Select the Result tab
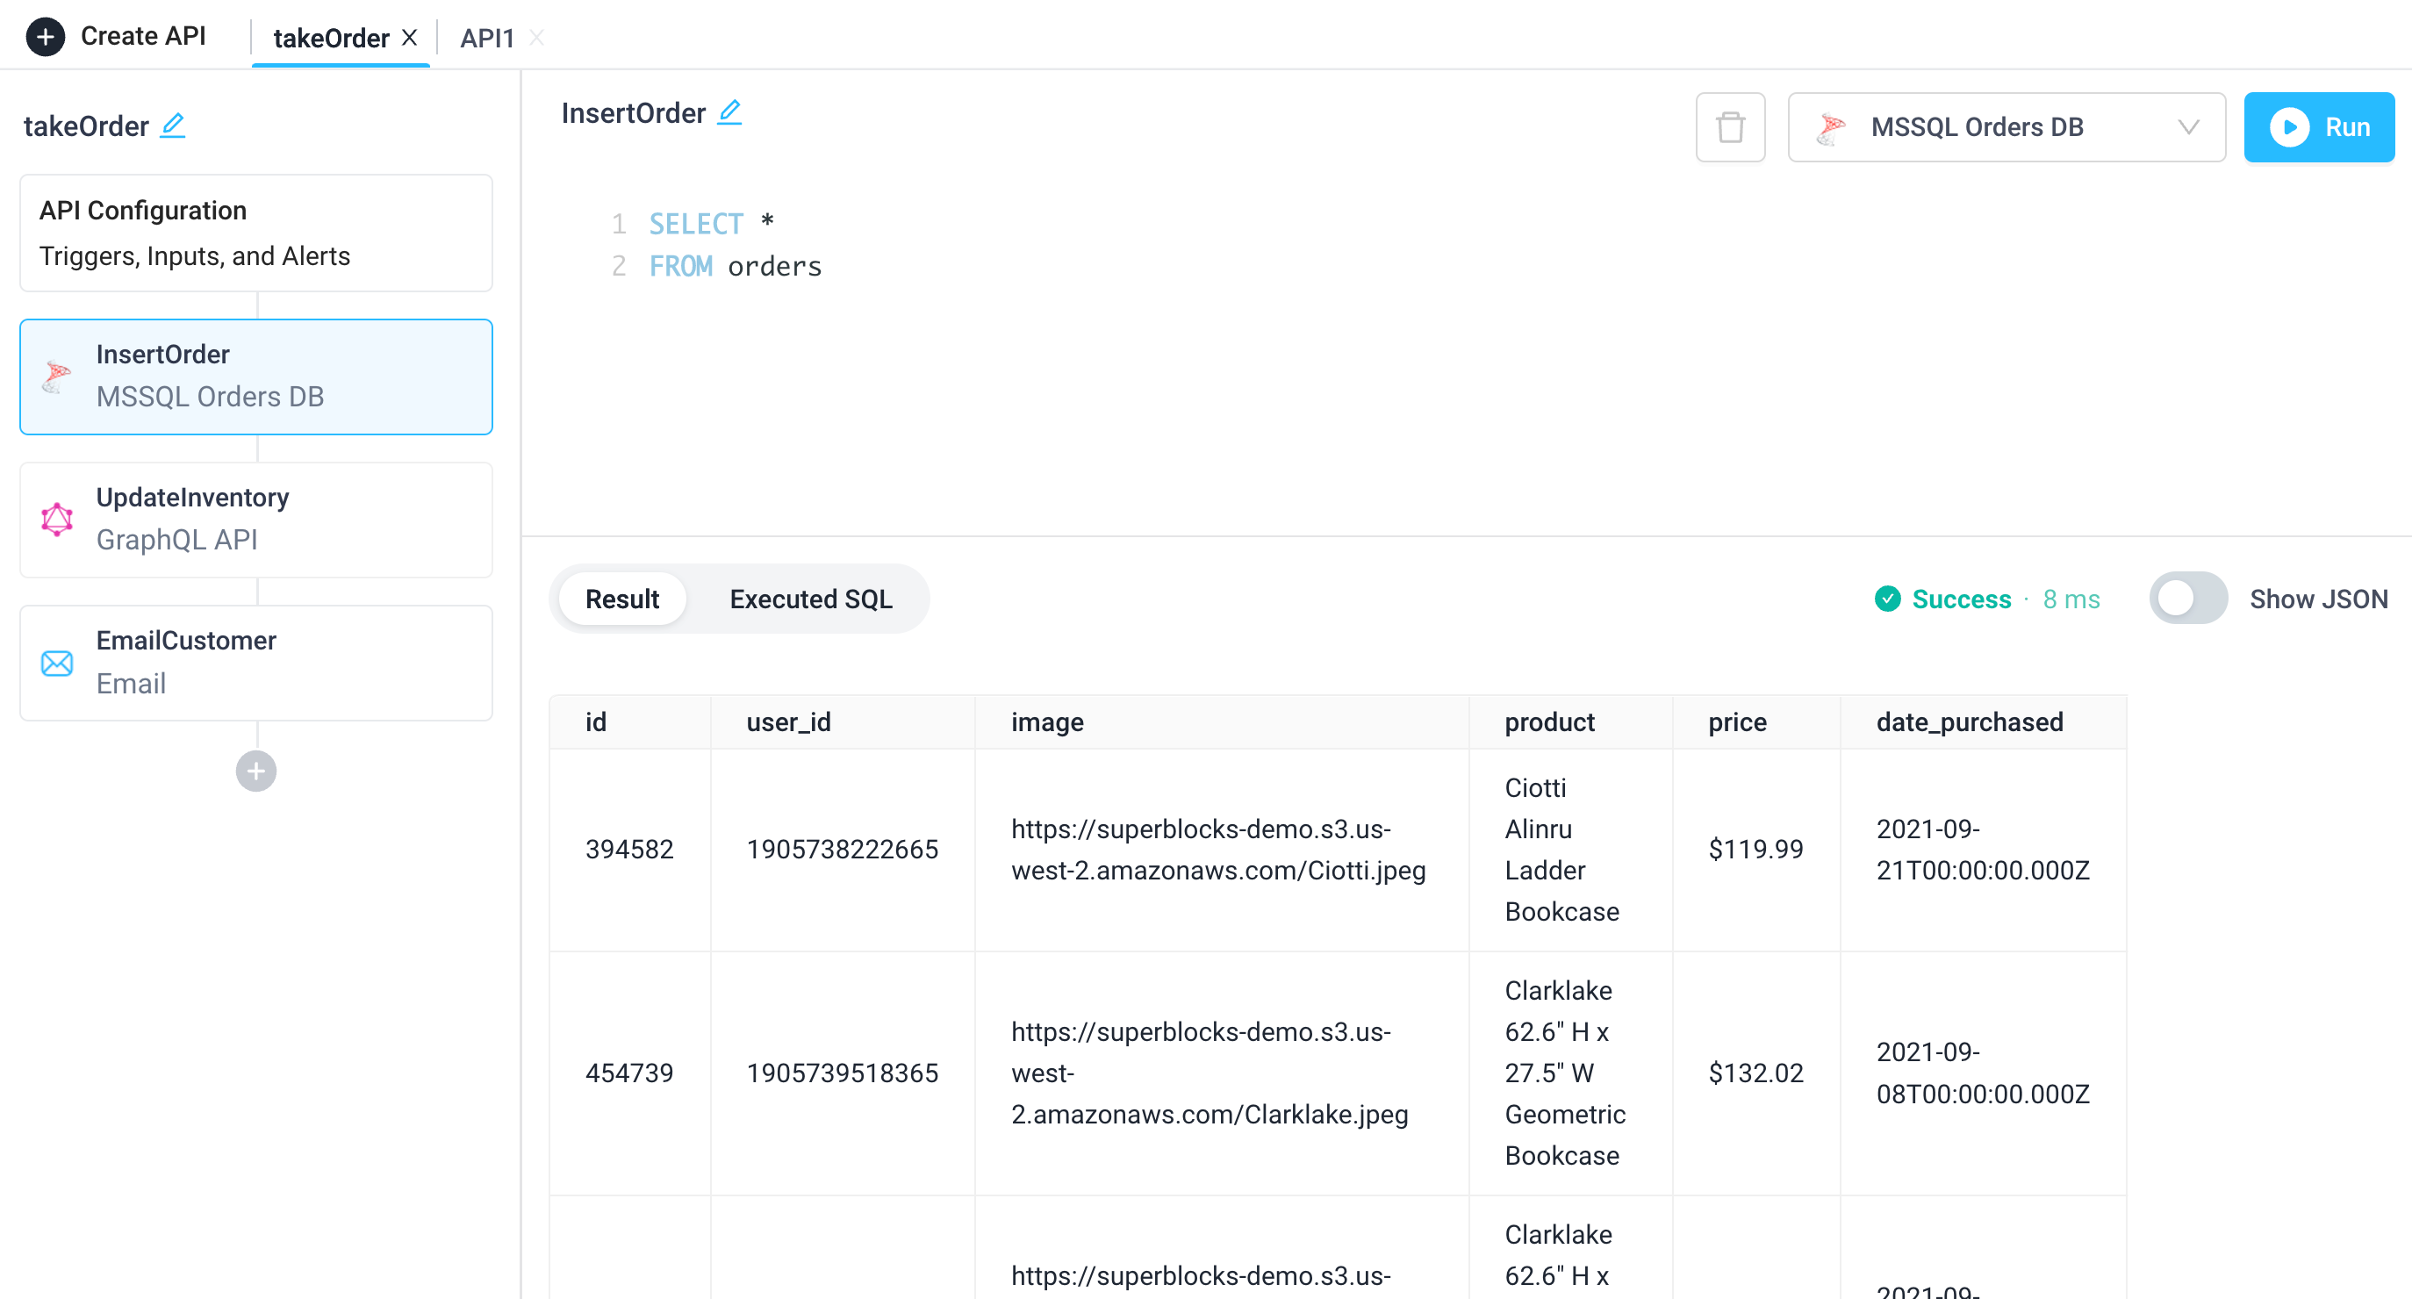This screenshot has width=2412, height=1299. tap(621, 599)
